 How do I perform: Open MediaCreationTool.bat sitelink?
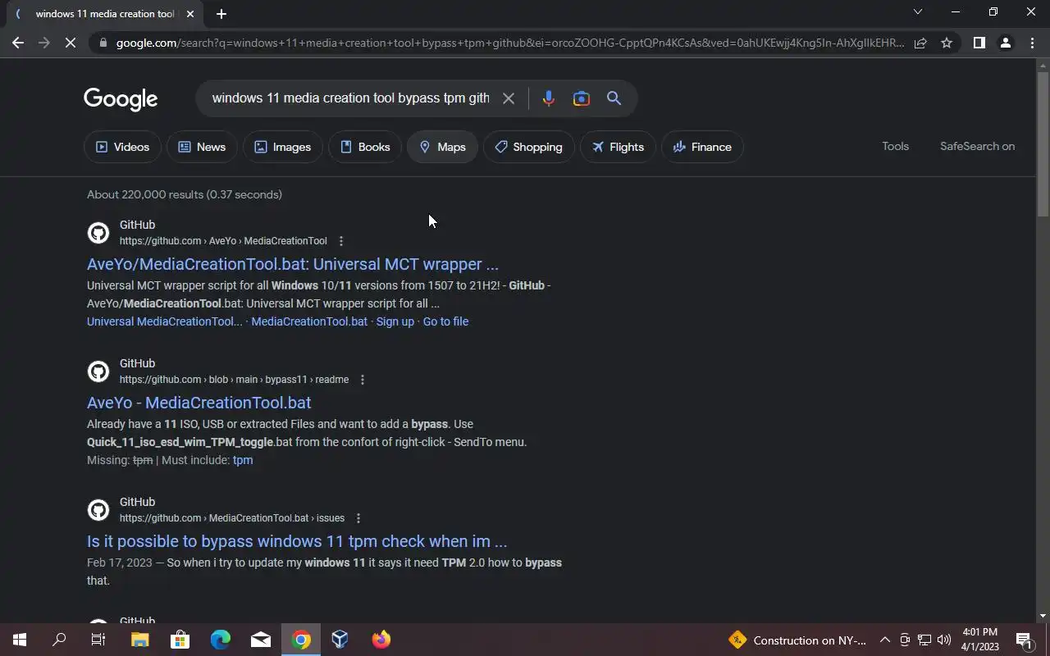pyautogui.click(x=309, y=321)
